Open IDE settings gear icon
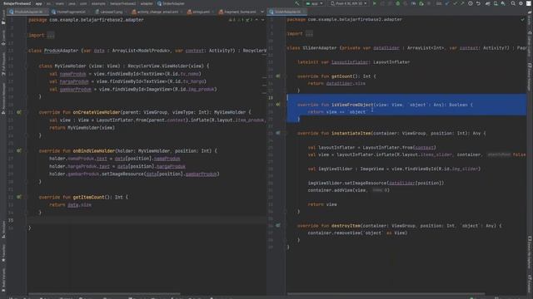 (521, 3)
